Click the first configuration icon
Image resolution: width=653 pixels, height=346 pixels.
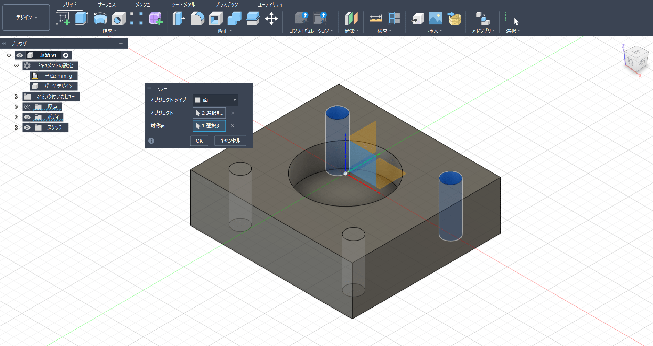click(302, 19)
